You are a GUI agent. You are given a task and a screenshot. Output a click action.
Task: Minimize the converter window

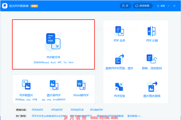(x=169, y=6)
